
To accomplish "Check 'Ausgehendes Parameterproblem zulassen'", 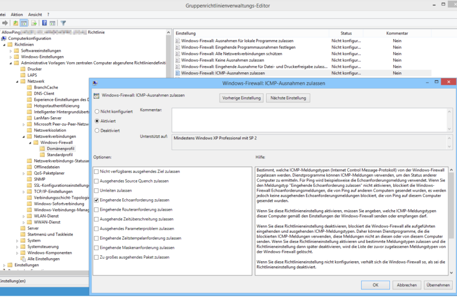I will point(96,228).
